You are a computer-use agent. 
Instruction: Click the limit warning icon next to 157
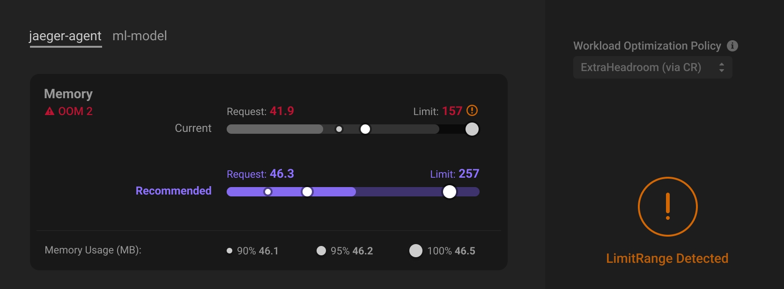click(x=472, y=111)
